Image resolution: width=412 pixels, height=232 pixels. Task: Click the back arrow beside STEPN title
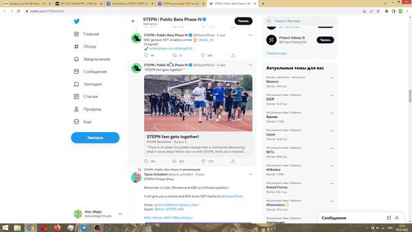[133, 21]
